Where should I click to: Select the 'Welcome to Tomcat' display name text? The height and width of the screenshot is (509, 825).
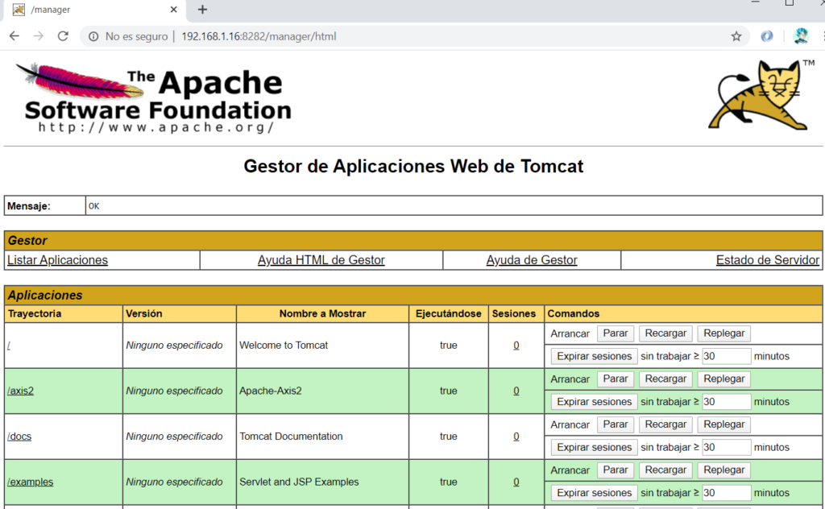(x=284, y=346)
